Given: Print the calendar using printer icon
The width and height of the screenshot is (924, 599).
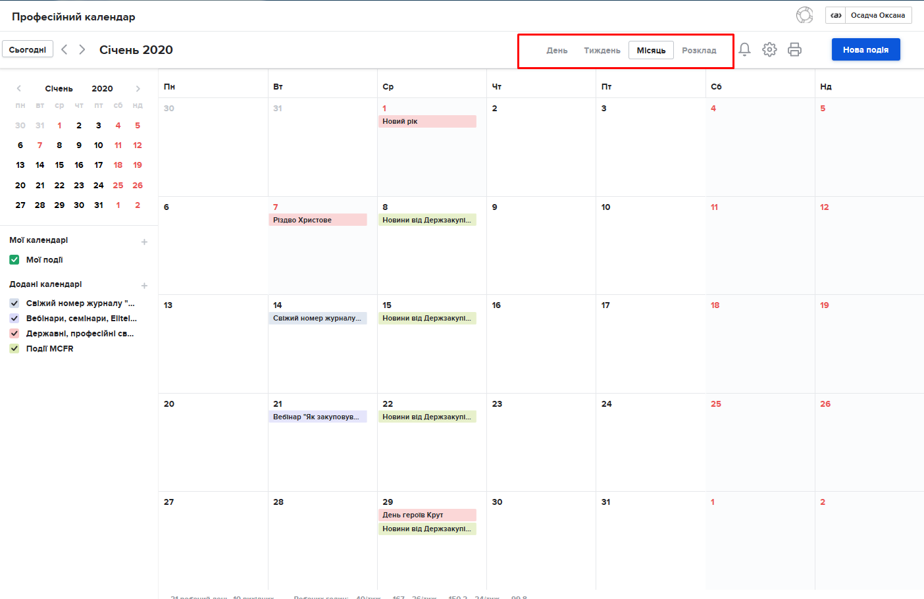Looking at the screenshot, I should 794,49.
